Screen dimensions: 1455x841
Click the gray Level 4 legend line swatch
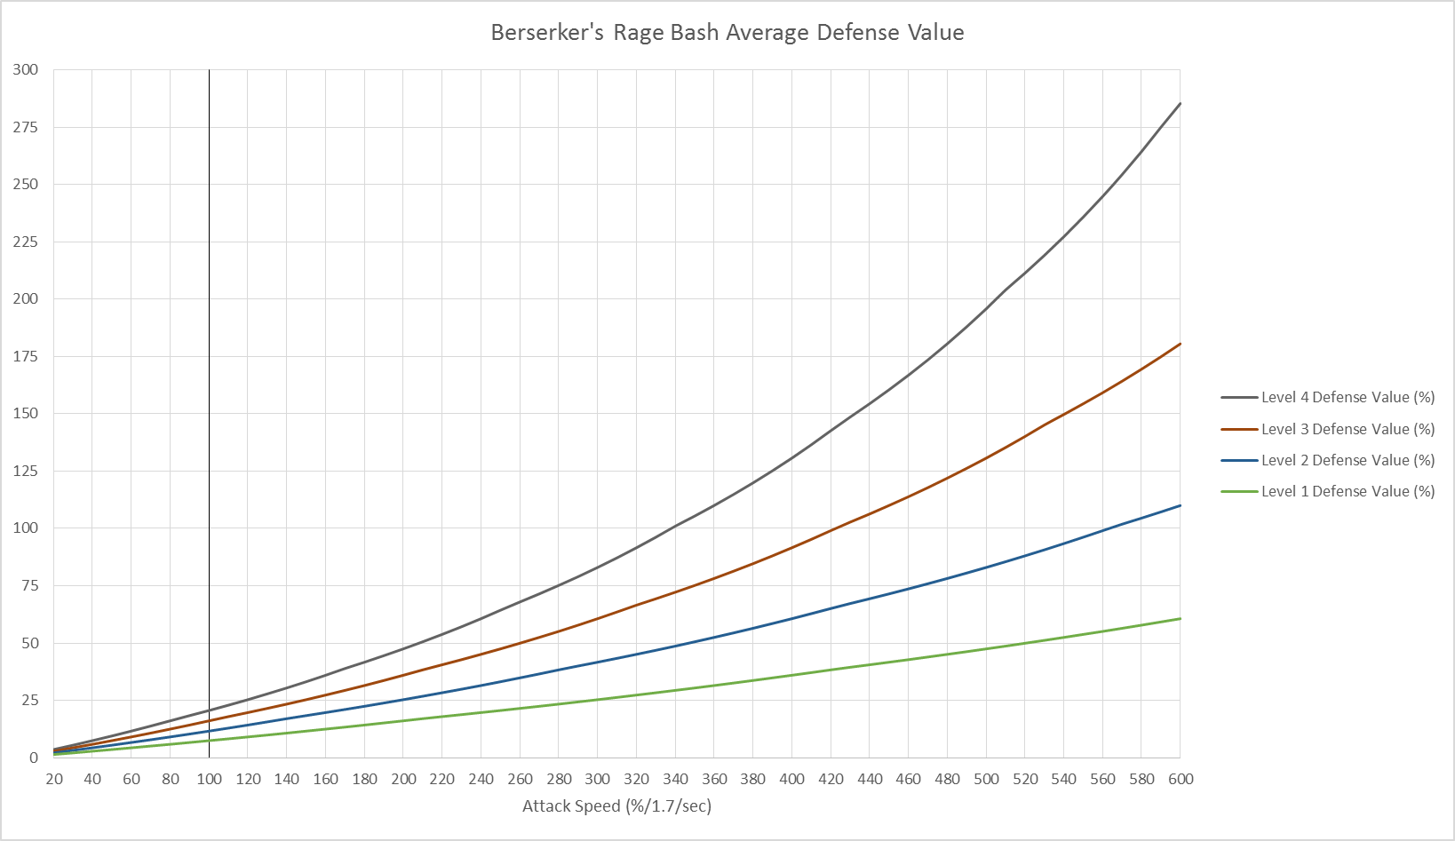click(x=1239, y=398)
